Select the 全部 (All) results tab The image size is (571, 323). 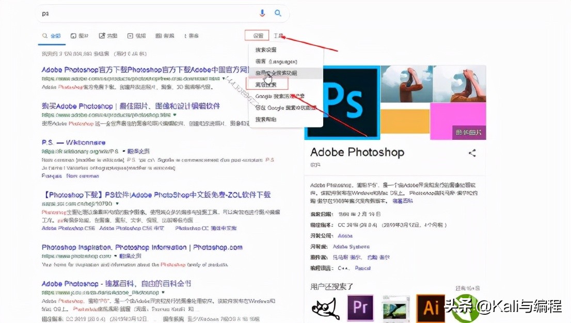(x=51, y=36)
